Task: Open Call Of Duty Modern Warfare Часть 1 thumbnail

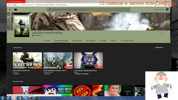Action: coord(58,61)
